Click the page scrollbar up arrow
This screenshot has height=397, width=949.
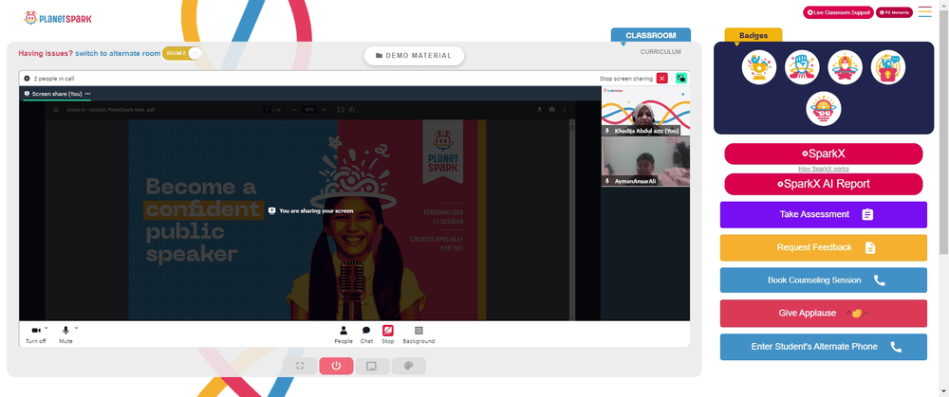point(943,5)
